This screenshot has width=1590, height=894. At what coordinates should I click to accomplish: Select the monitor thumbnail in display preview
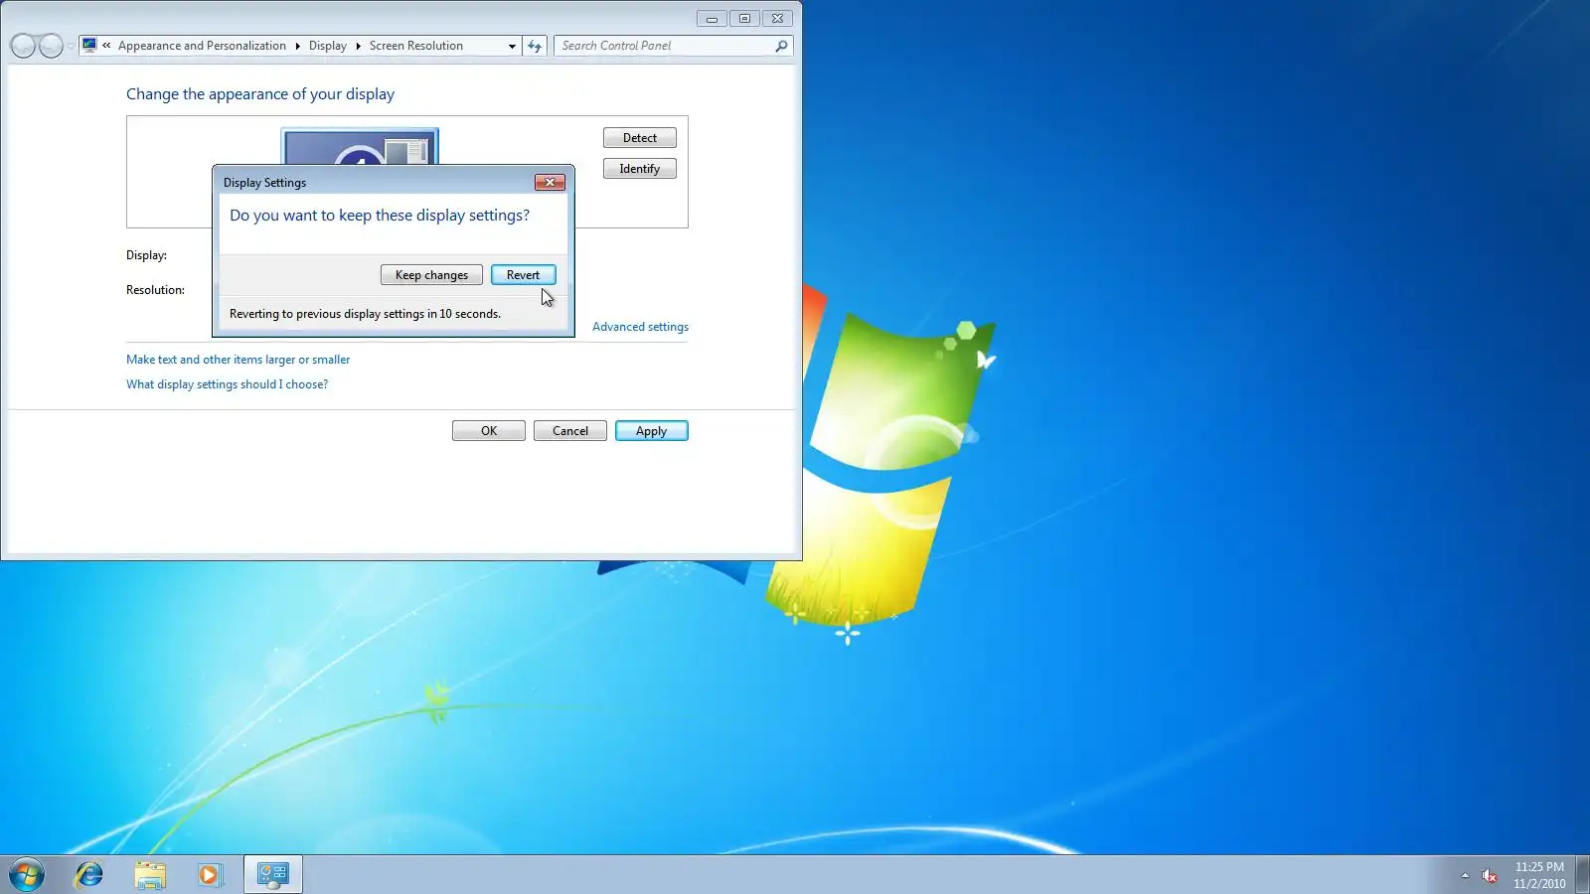(x=360, y=147)
